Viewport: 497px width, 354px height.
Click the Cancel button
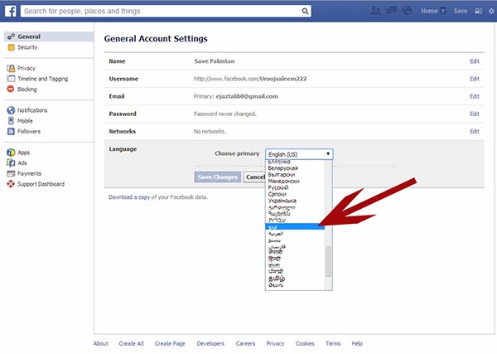254,177
